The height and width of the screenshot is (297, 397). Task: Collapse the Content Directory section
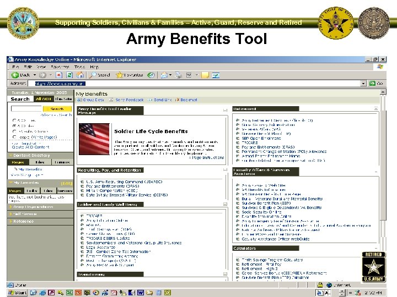tap(11, 155)
